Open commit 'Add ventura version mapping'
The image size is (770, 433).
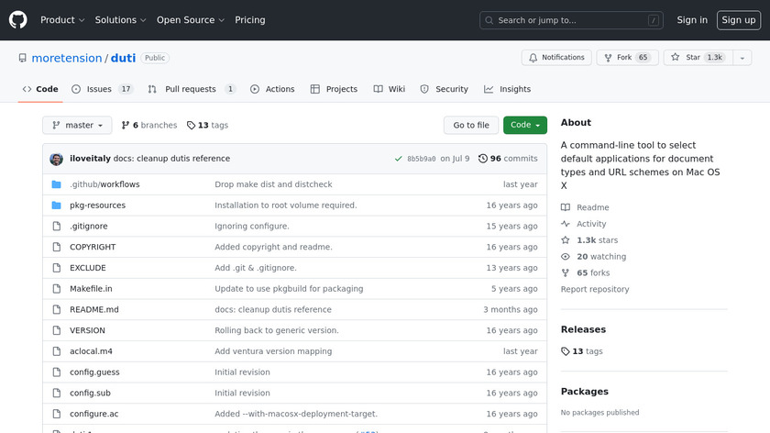click(273, 351)
